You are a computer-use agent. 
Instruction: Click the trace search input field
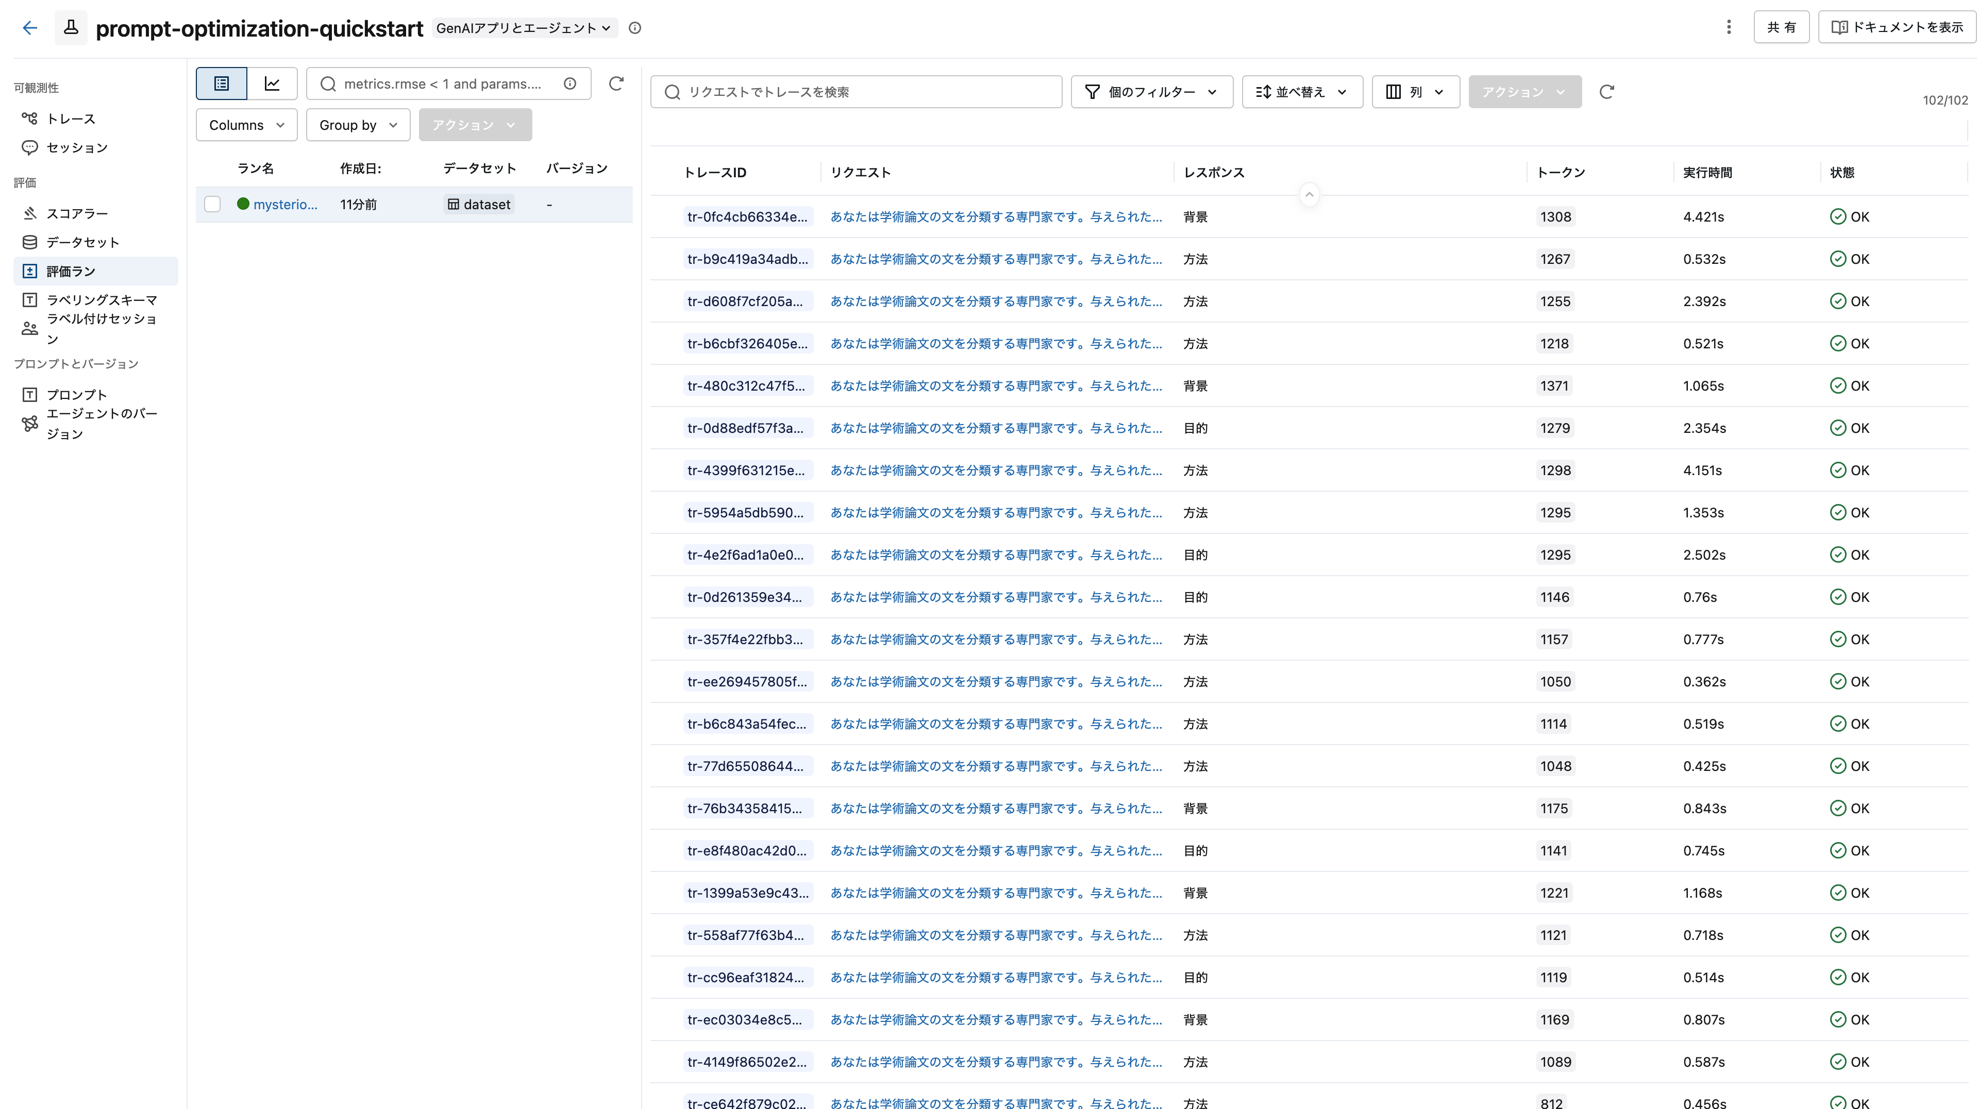(x=856, y=91)
